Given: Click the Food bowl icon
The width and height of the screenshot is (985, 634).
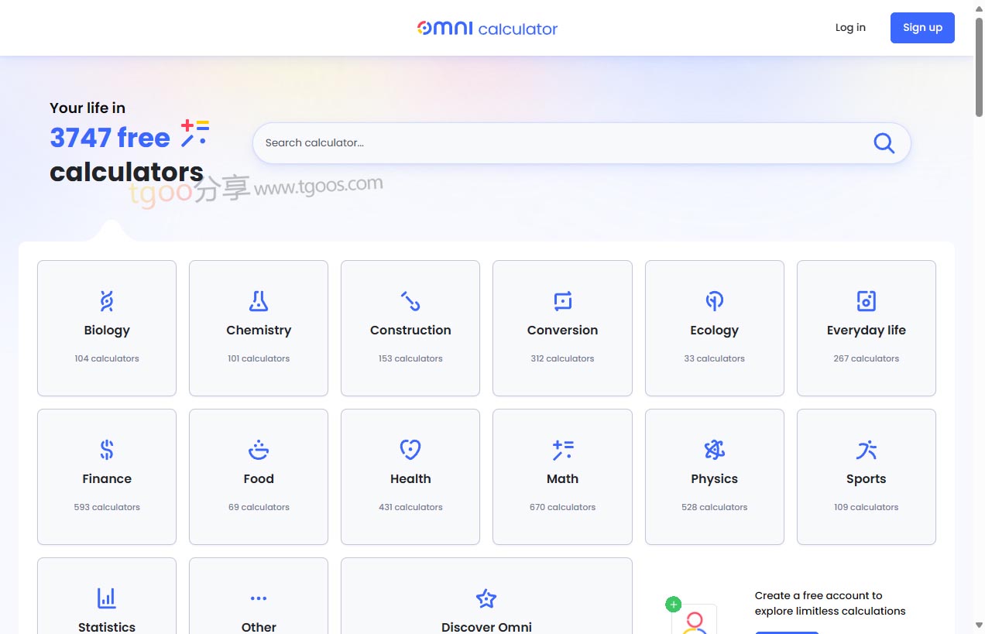Looking at the screenshot, I should pos(259,449).
